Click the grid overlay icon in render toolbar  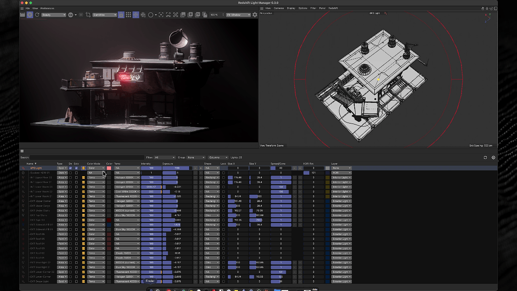pos(128,15)
